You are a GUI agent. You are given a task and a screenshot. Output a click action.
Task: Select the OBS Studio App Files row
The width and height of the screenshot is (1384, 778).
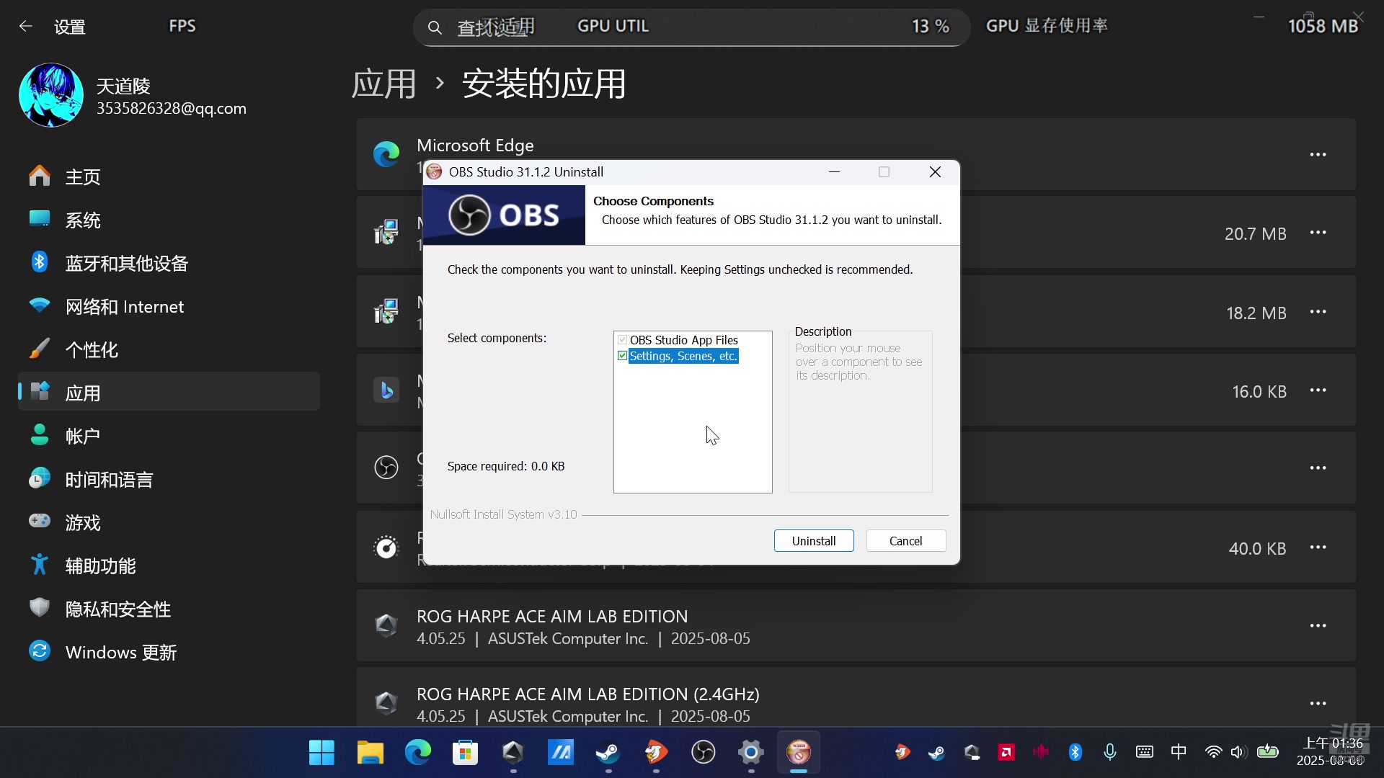[684, 340]
